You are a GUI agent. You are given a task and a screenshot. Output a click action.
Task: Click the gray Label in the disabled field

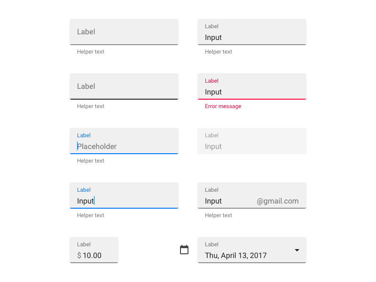click(211, 135)
